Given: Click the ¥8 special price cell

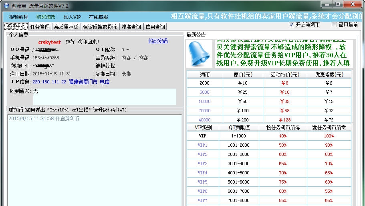Looking at the screenshot, I should click(x=285, y=83).
